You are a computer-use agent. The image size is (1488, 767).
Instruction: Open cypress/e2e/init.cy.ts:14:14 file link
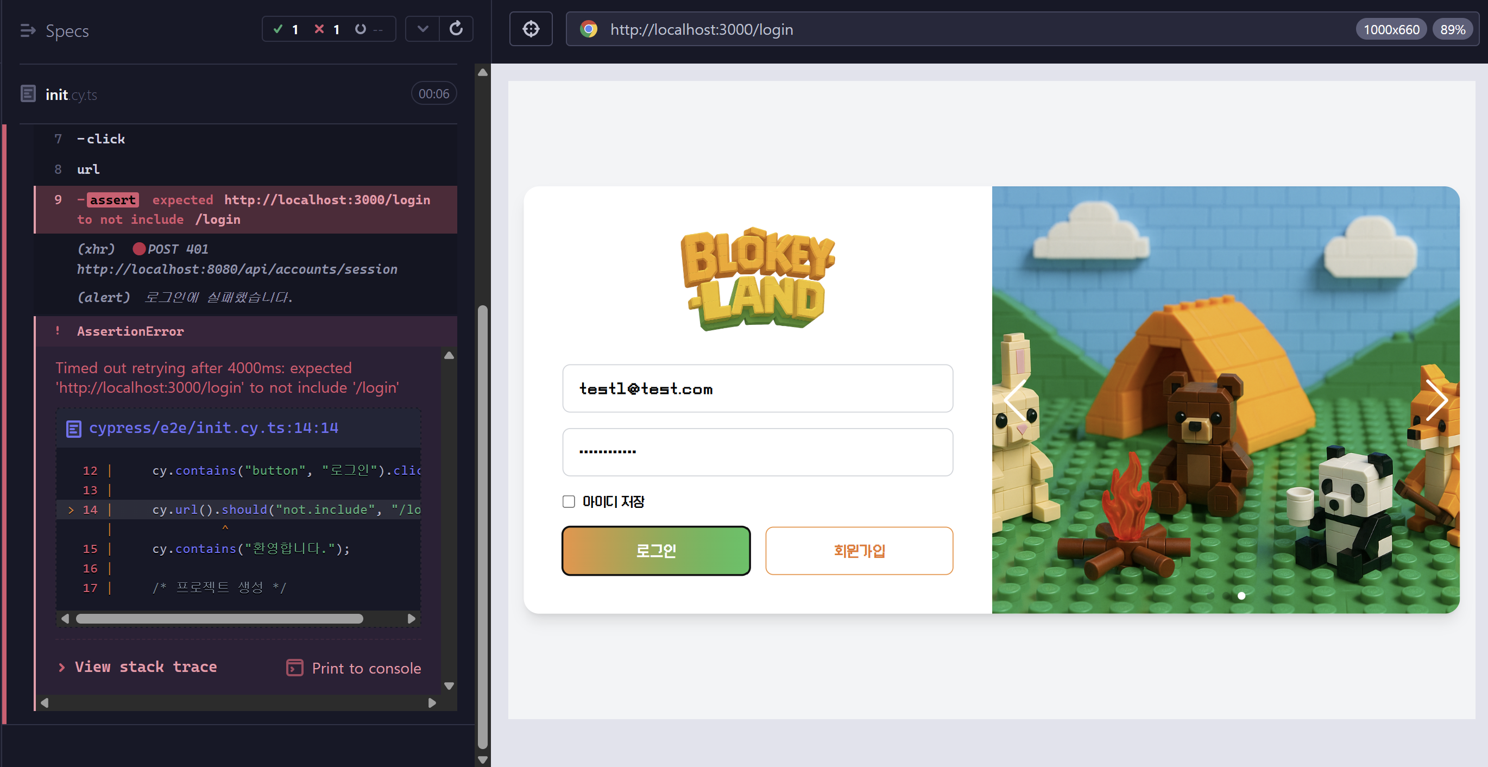point(214,427)
